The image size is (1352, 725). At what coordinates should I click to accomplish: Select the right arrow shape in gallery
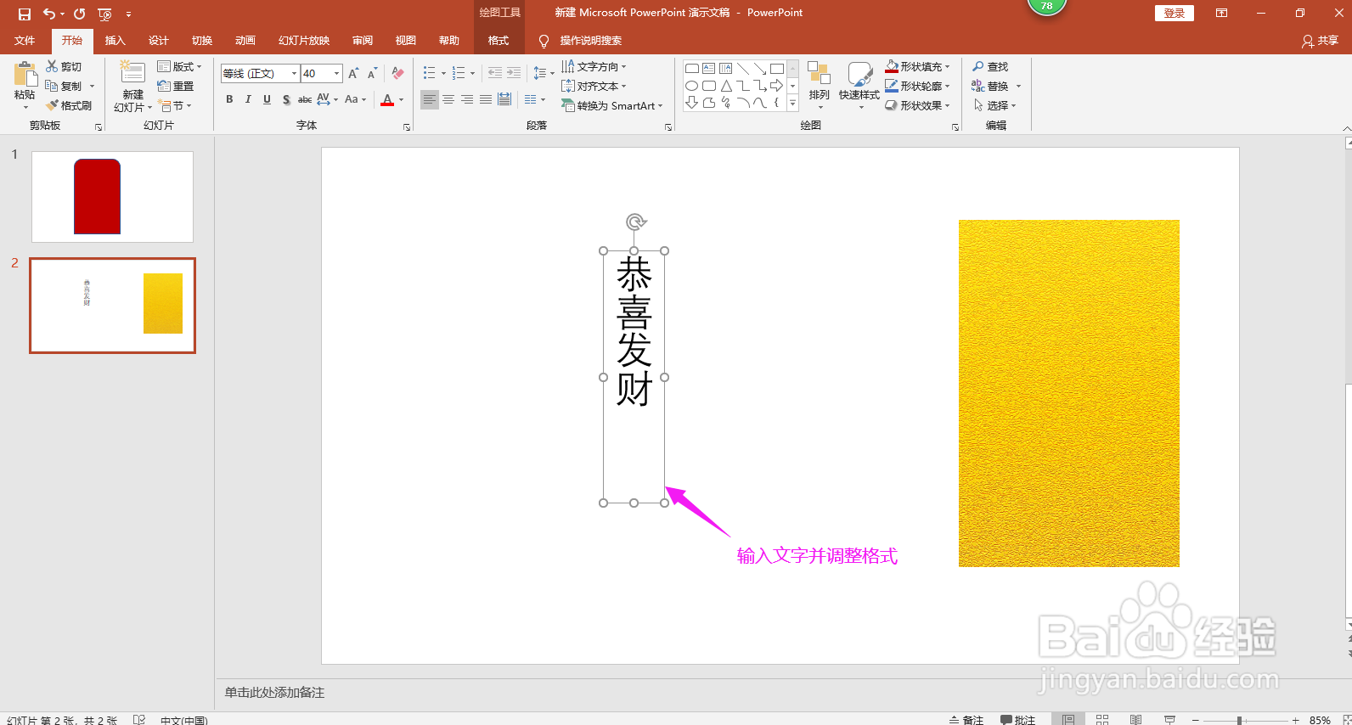point(777,86)
